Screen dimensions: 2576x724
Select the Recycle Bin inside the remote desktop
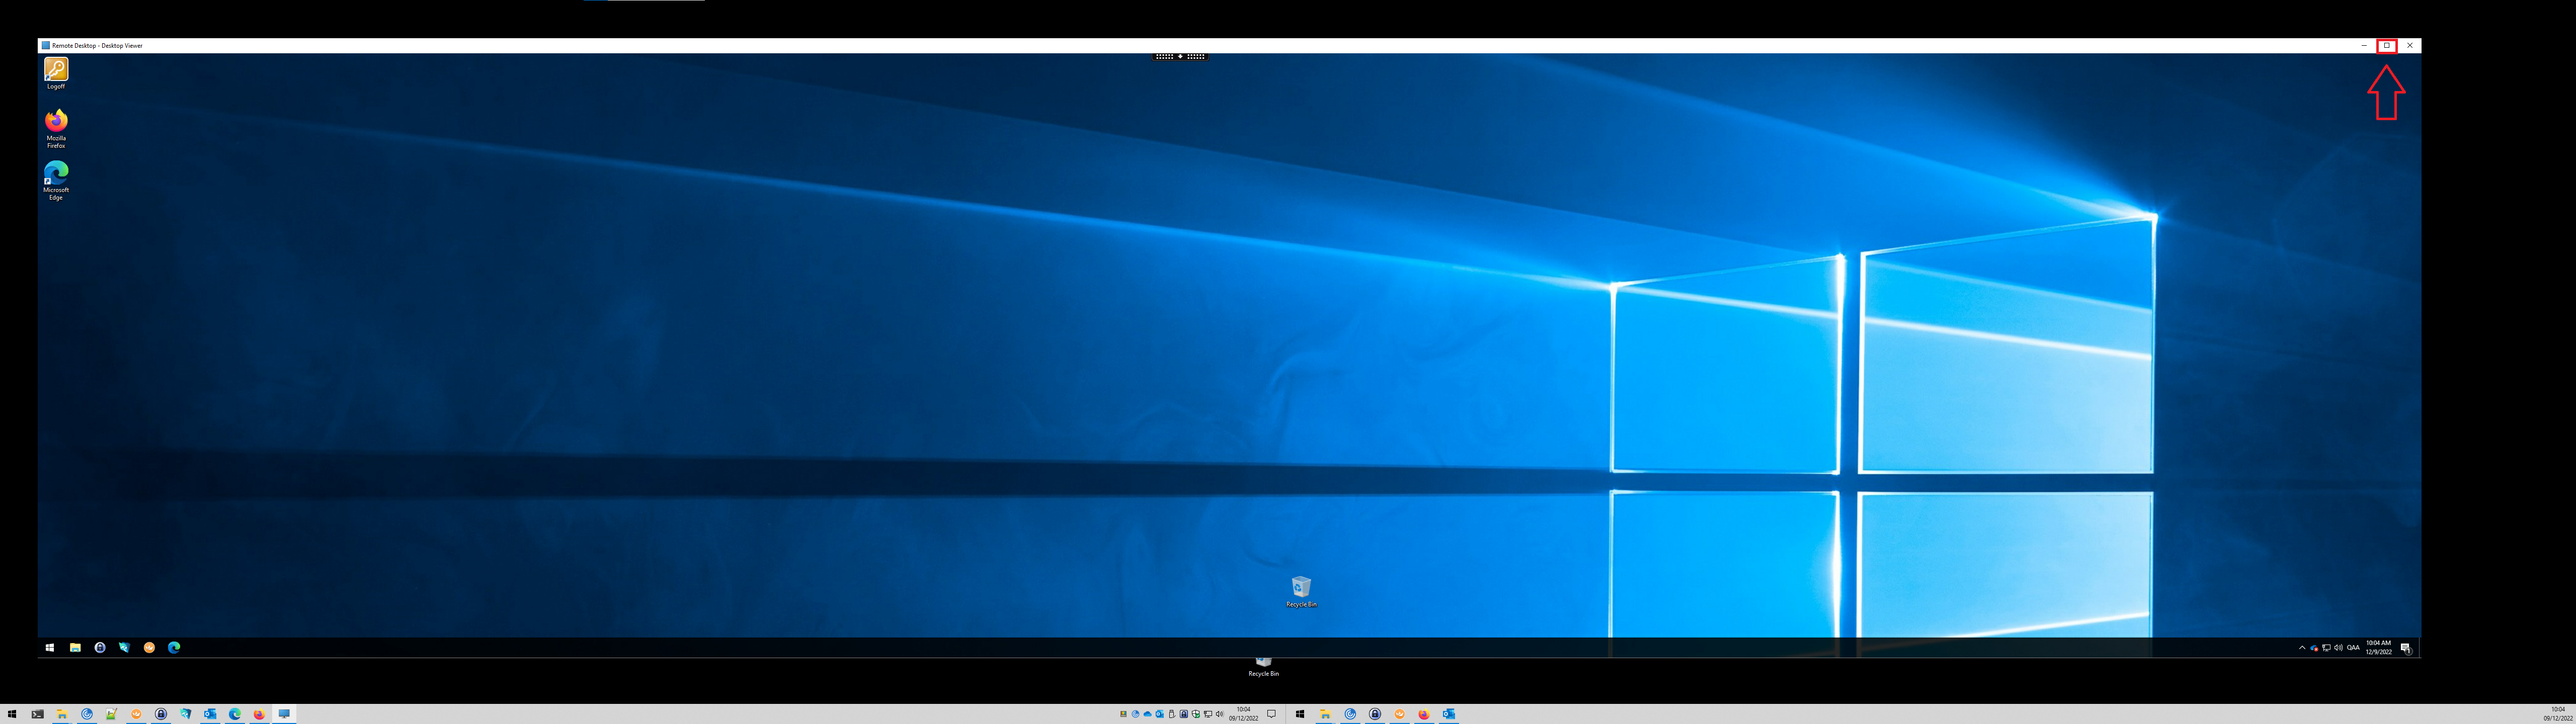[1301, 589]
